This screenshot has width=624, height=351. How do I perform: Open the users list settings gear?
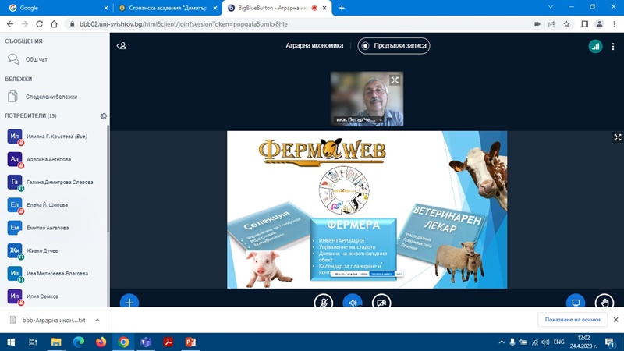click(x=104, y=116)
